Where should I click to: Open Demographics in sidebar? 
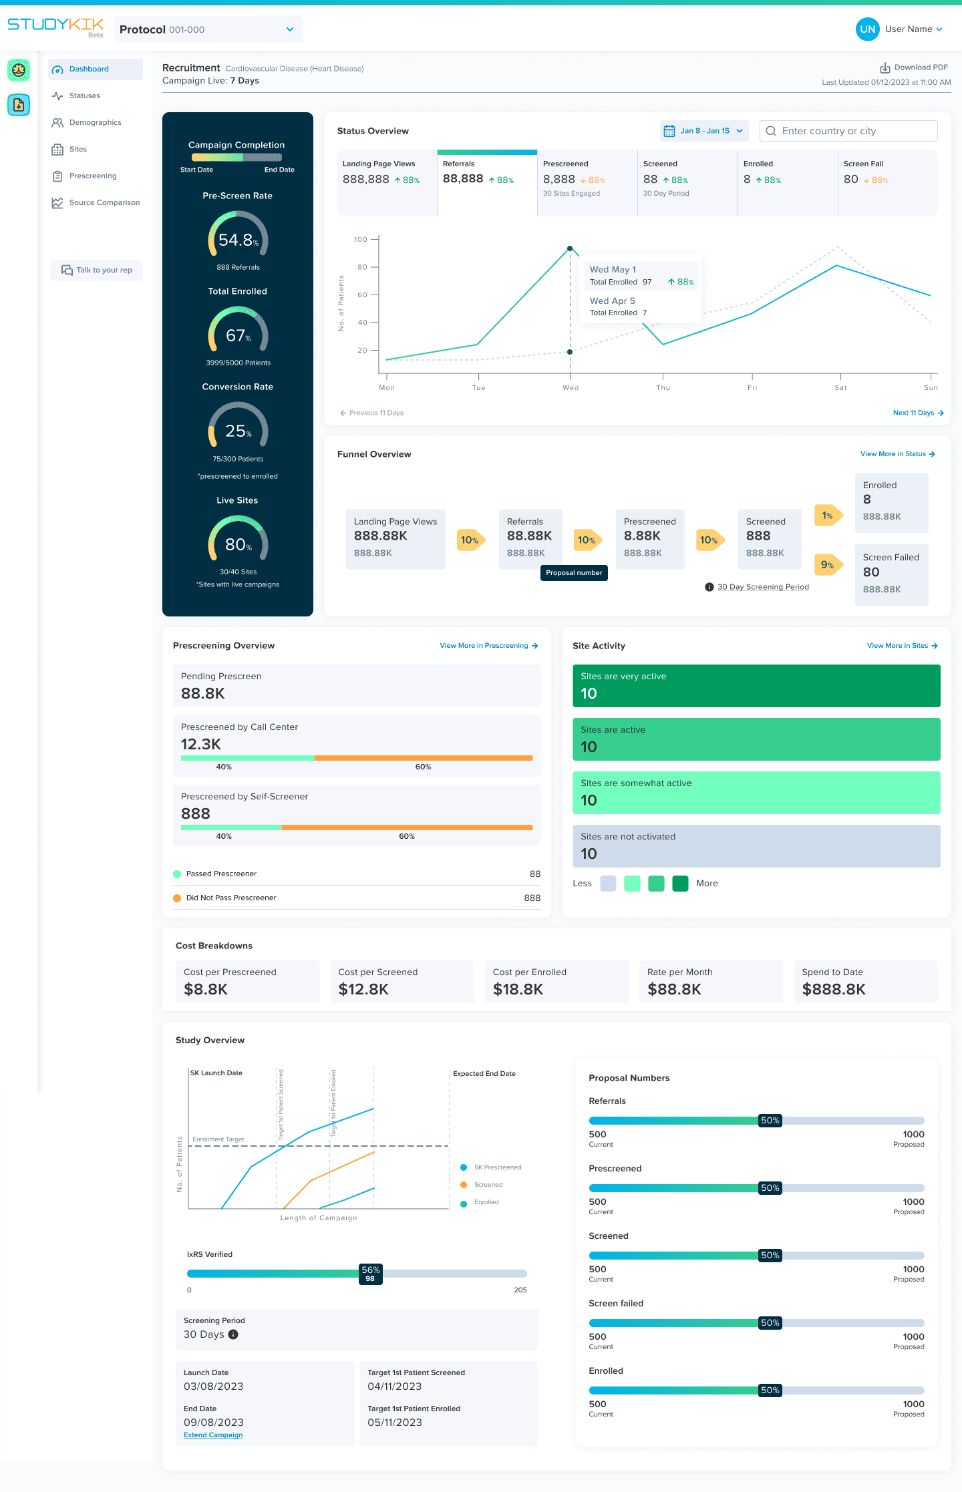(x=96, y=123)
